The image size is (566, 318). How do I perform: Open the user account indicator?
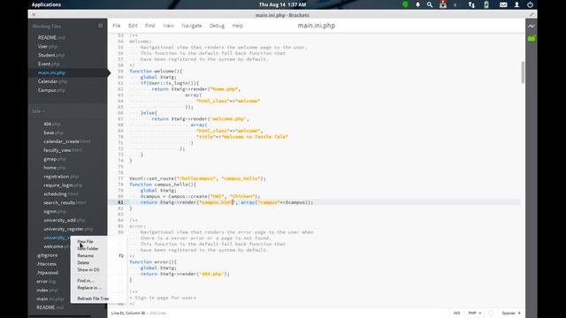click(516, 4)
